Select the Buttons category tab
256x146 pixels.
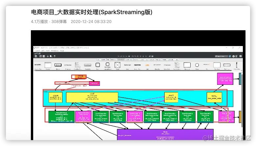(113, 60)
